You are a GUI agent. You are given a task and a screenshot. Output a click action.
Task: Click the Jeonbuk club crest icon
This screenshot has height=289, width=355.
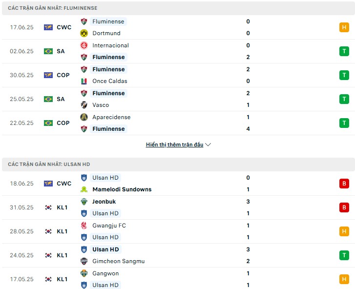84,202
